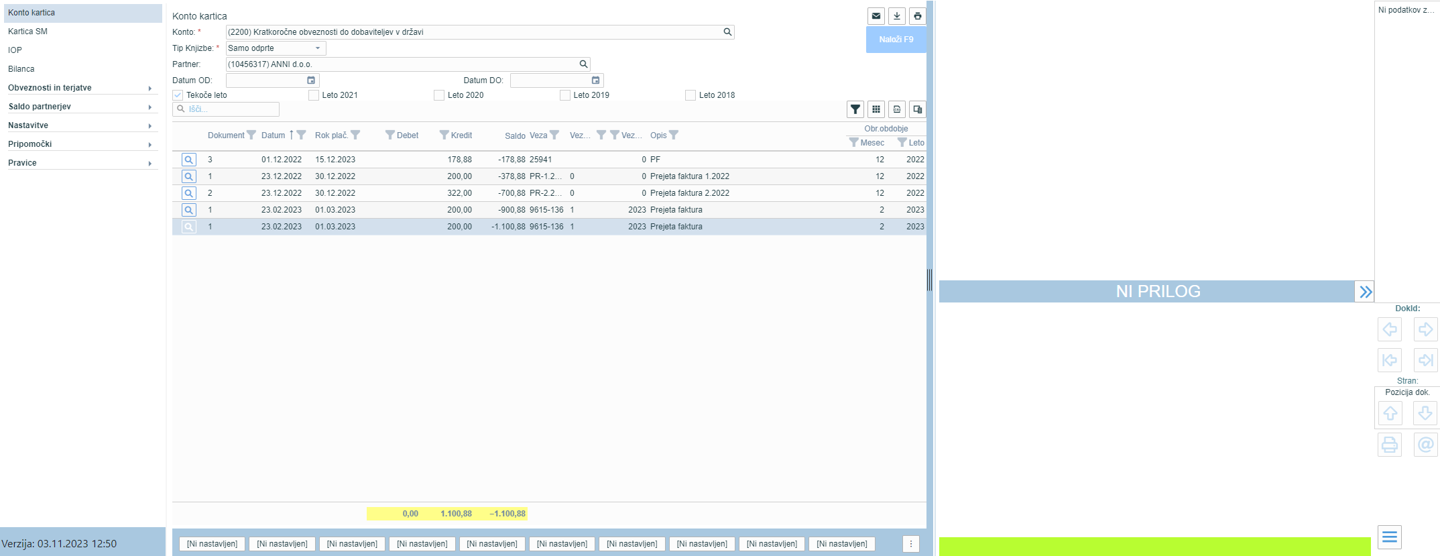
Task: Open the Datum DO calendar picker
Action: [595, 80]
